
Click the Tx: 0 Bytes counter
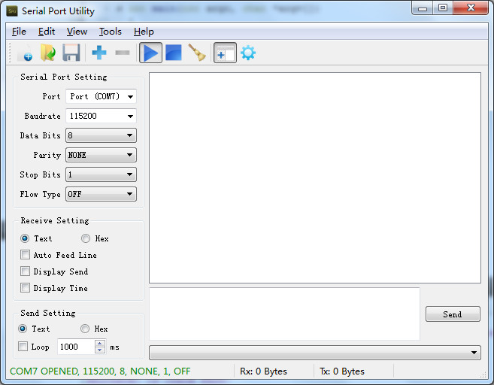click(x=342, y=371)
